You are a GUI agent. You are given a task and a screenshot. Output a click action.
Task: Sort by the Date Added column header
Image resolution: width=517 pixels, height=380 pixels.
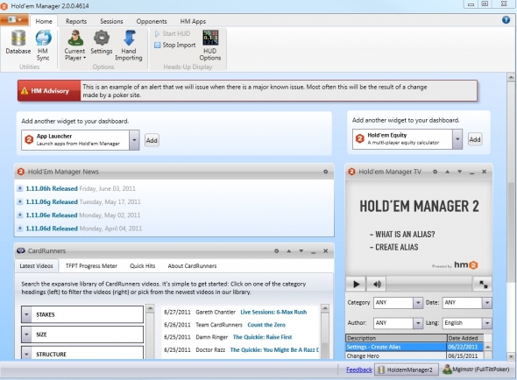tap(465, 338)
